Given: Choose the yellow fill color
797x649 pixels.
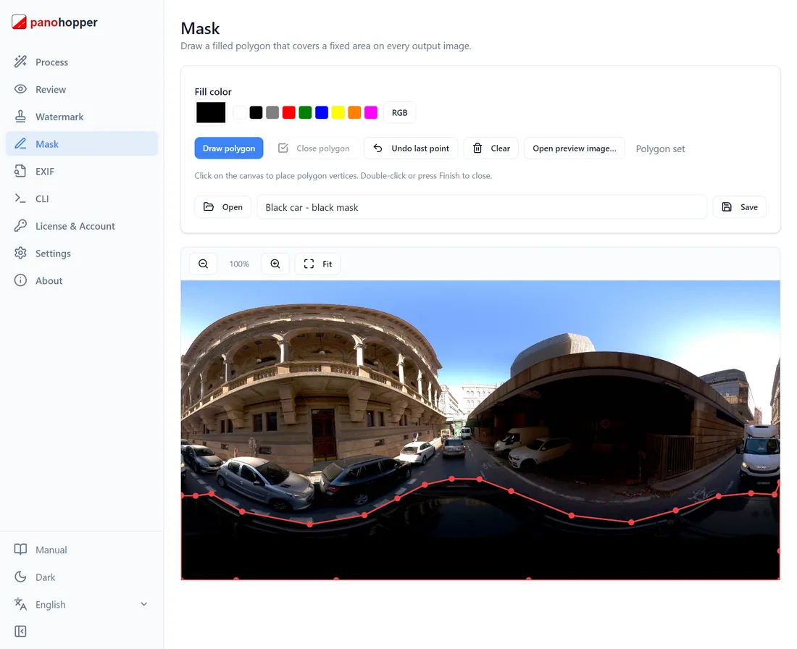Looking at the screenshot, I should pyautogui.click(x=338, y=112).
